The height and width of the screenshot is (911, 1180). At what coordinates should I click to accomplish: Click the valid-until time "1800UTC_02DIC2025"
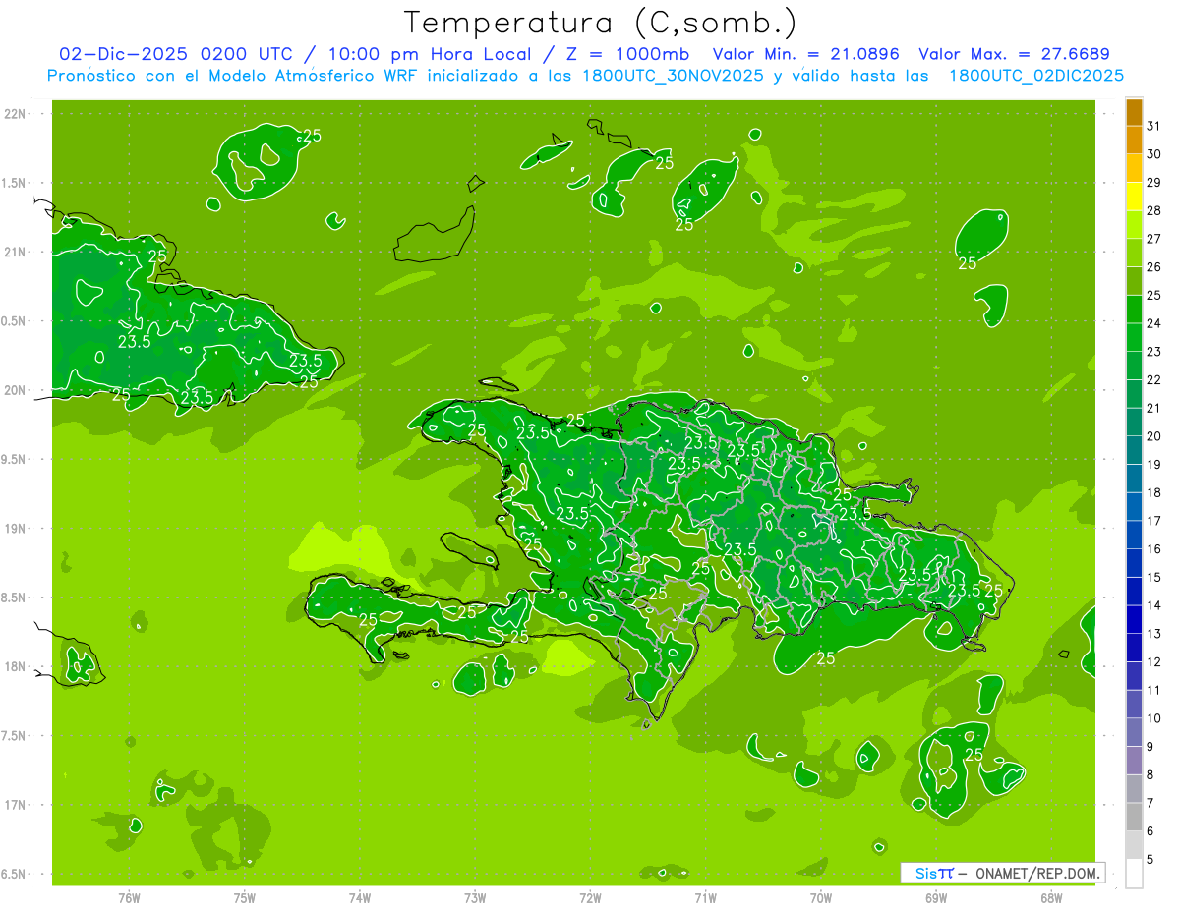(x=1036, y=76)
